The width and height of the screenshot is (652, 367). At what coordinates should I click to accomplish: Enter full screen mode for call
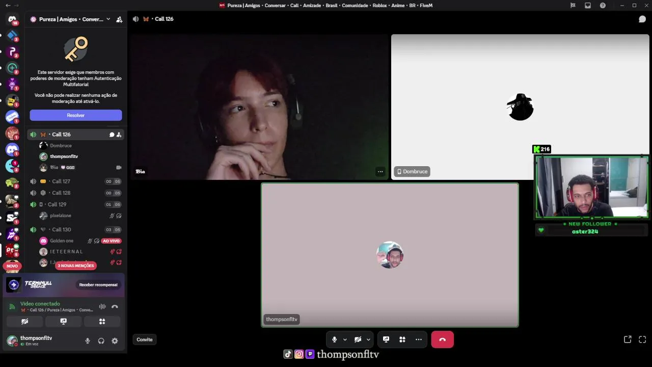642,339
